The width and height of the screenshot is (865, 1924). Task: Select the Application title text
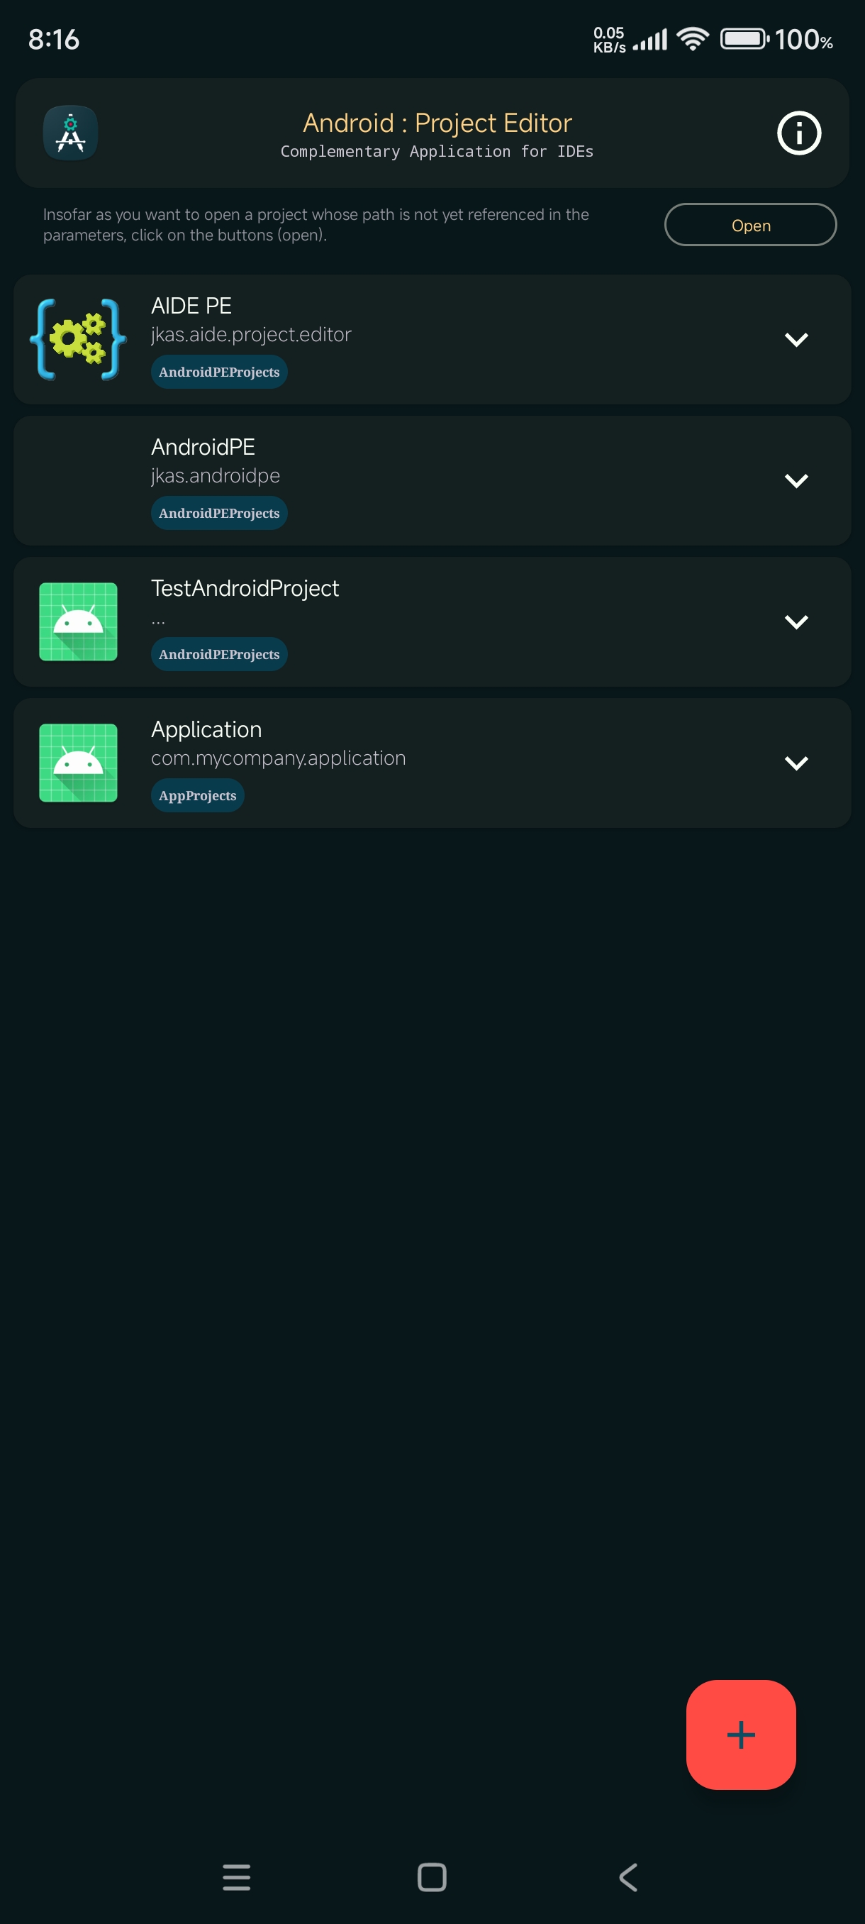207,730
